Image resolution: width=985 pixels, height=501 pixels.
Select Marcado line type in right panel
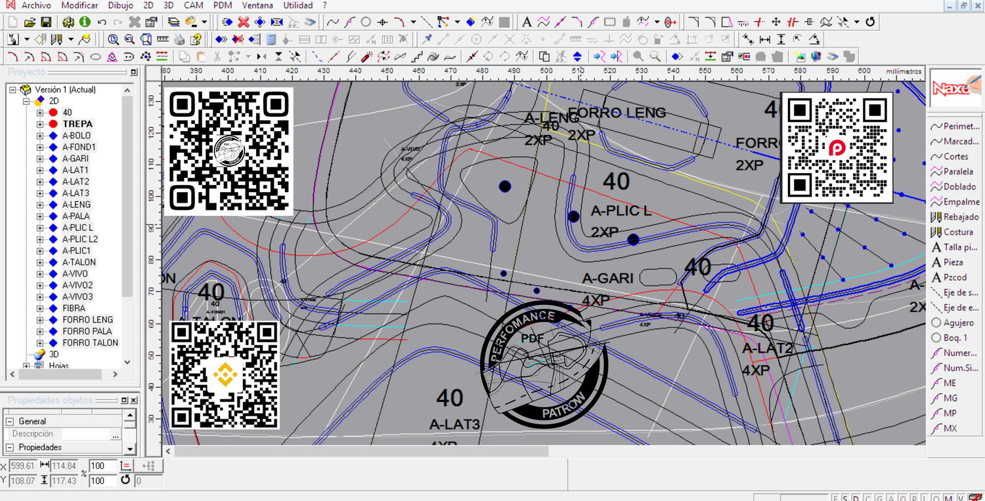click(x=955, y=142)
